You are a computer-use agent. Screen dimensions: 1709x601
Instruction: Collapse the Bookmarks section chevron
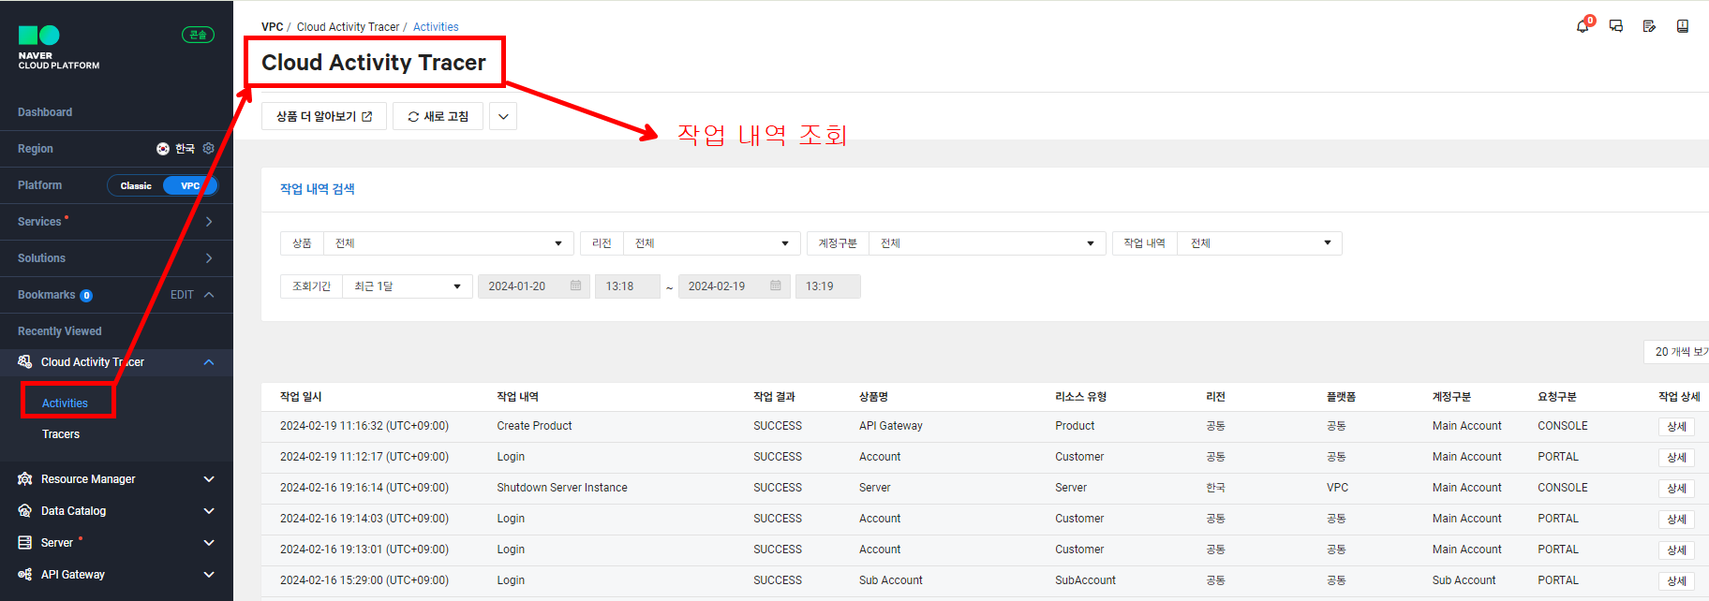209,295
